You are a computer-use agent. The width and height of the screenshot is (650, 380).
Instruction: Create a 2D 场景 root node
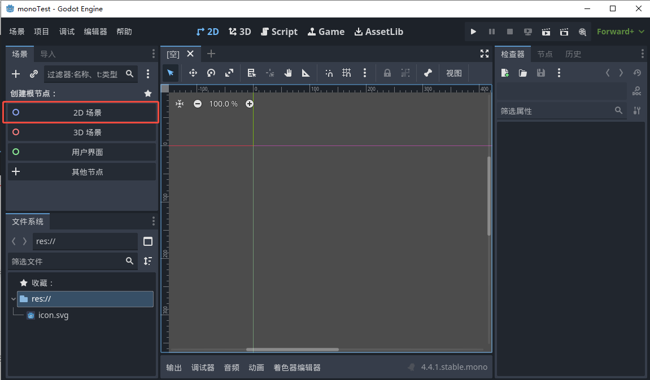[82, 113]
